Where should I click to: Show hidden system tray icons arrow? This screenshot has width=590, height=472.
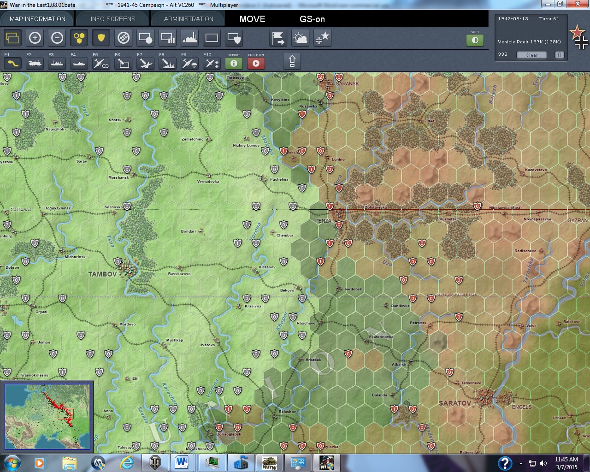pyautogui.click(x=521, y=463)
